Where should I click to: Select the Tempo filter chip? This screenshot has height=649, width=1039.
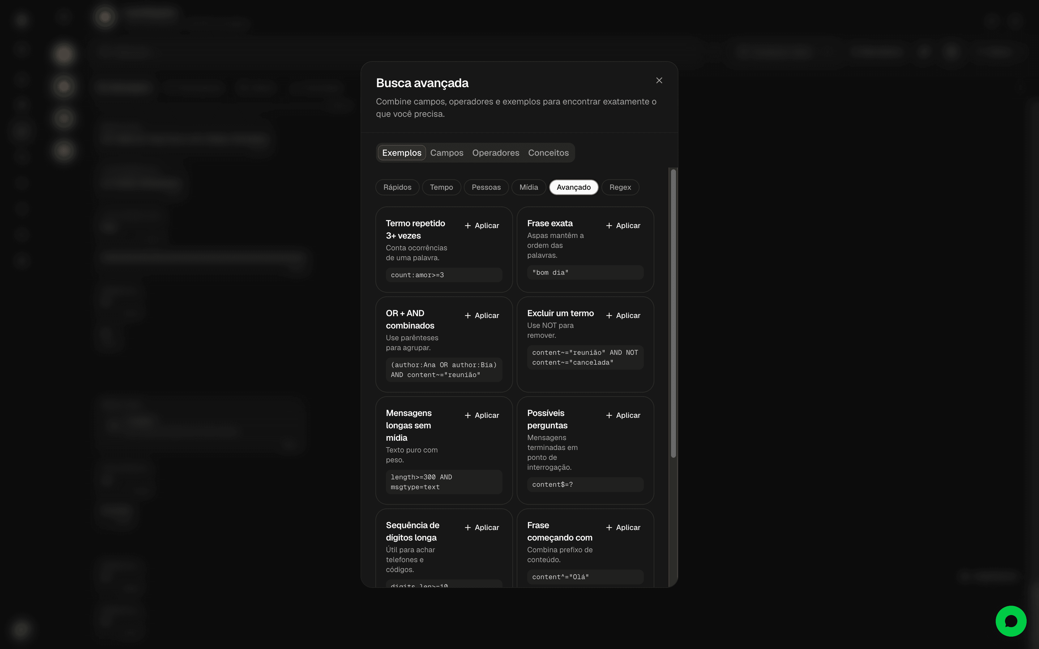click(x=441, y=187)
